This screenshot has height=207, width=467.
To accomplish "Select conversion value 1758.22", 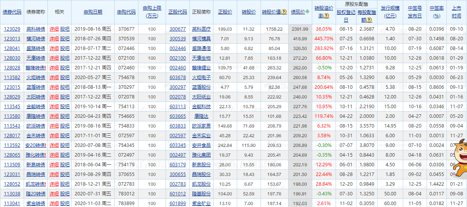I will pos(275,29).
